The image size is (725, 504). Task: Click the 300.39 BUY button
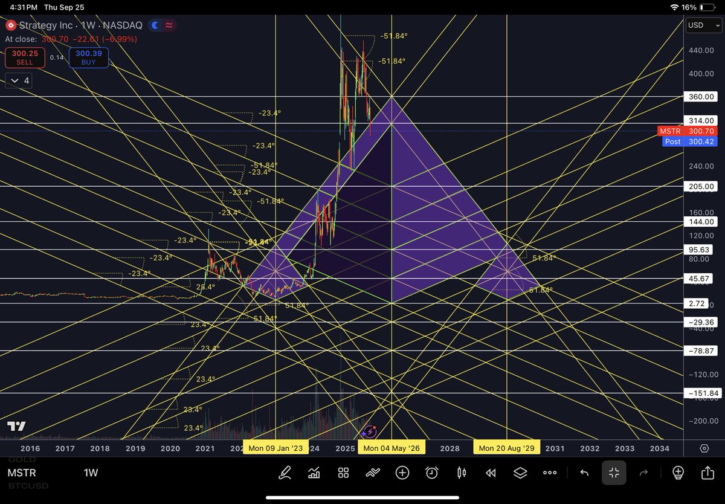[x=89, y=58]
